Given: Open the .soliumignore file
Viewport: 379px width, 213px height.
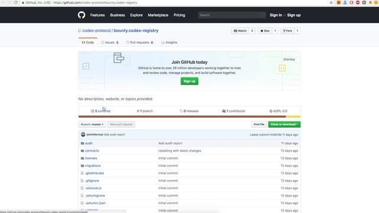Looking at the screenshot, I should click(x=95, y=196).
